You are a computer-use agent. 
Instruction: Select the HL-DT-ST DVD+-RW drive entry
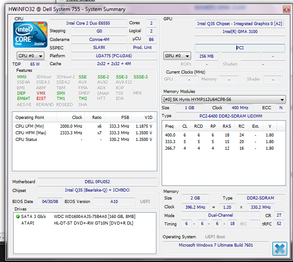[85, 223]
